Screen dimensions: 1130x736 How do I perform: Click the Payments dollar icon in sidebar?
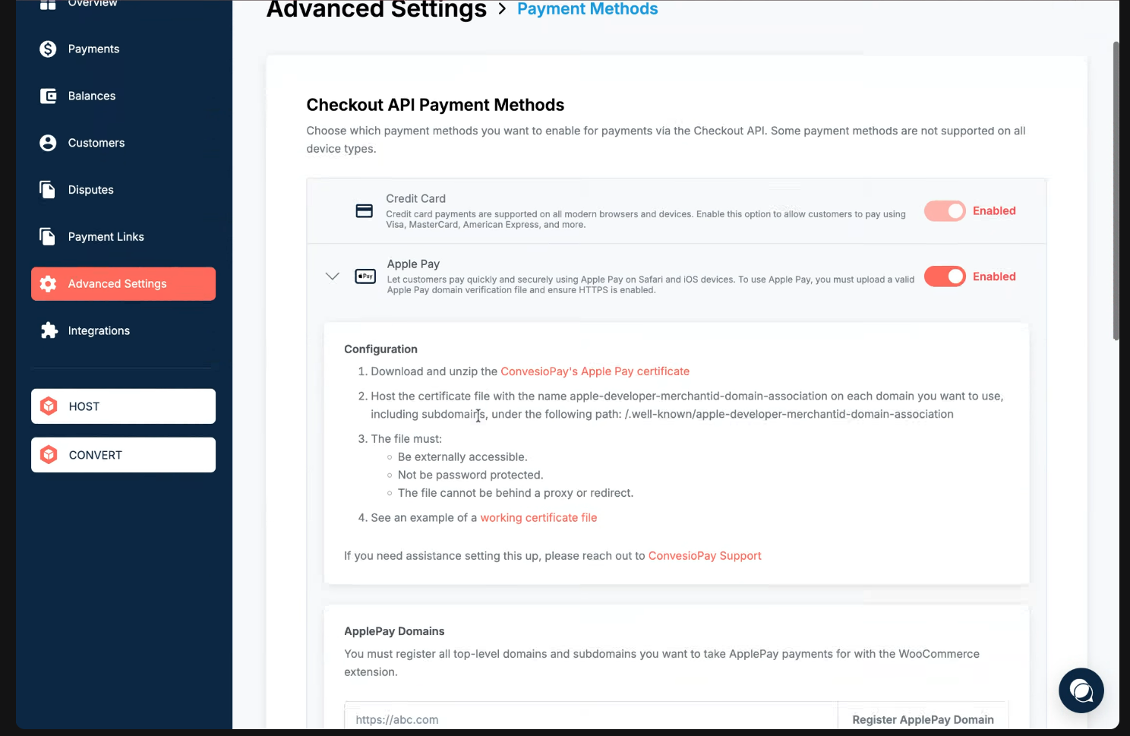[48, 49]
